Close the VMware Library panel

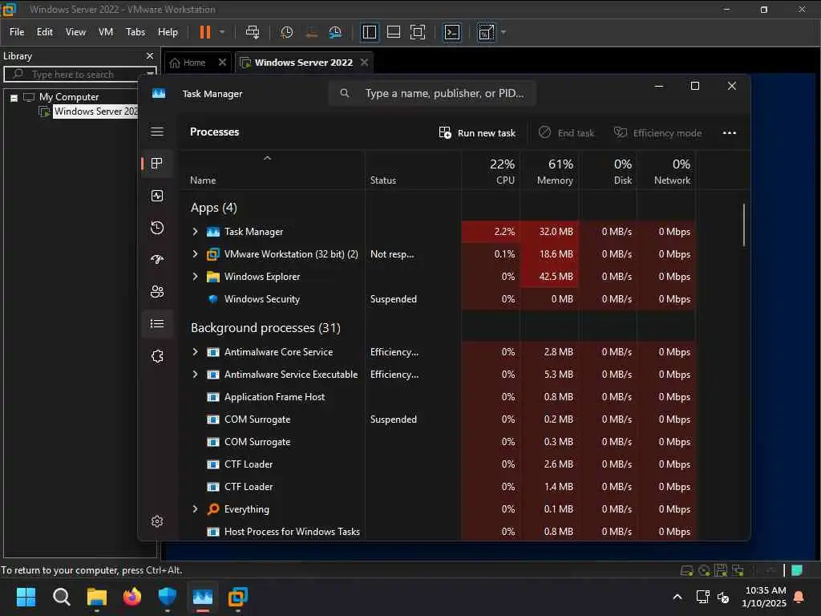pos(150,55)
